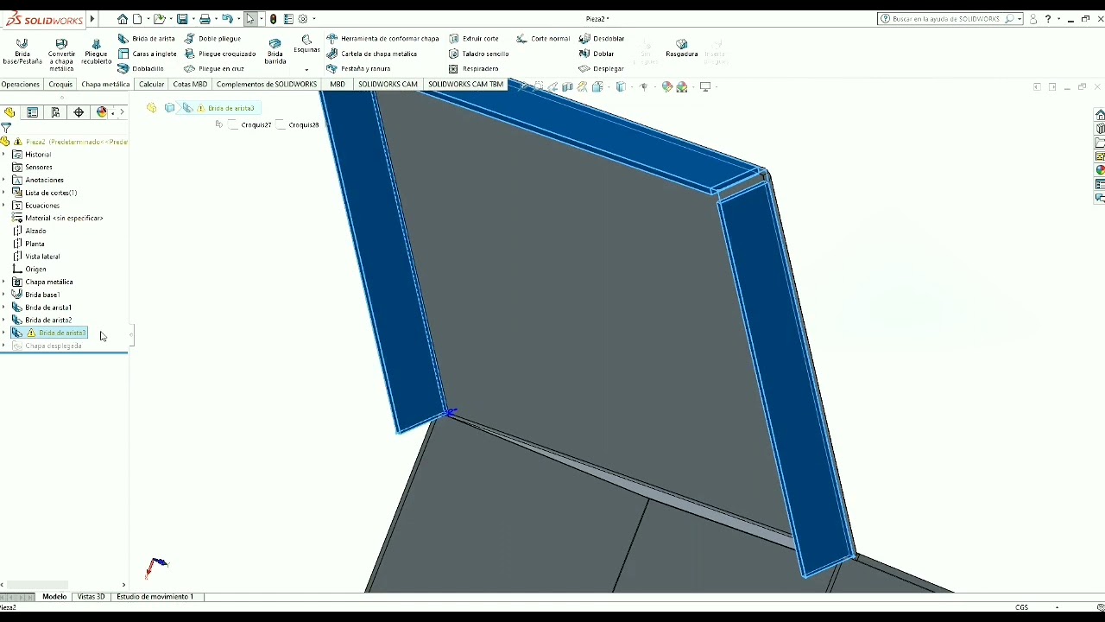Expand the Brida de arista3 feature
The width and height of the screenshot is (1105, 622).
tap(4, 333)
